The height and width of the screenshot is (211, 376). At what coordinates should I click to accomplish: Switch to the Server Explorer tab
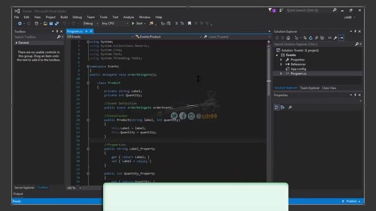click(24, 188)
